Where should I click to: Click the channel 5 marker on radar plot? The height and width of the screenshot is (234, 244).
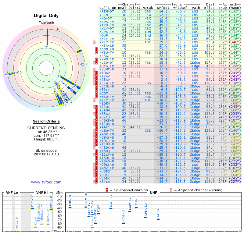point(79,51)
